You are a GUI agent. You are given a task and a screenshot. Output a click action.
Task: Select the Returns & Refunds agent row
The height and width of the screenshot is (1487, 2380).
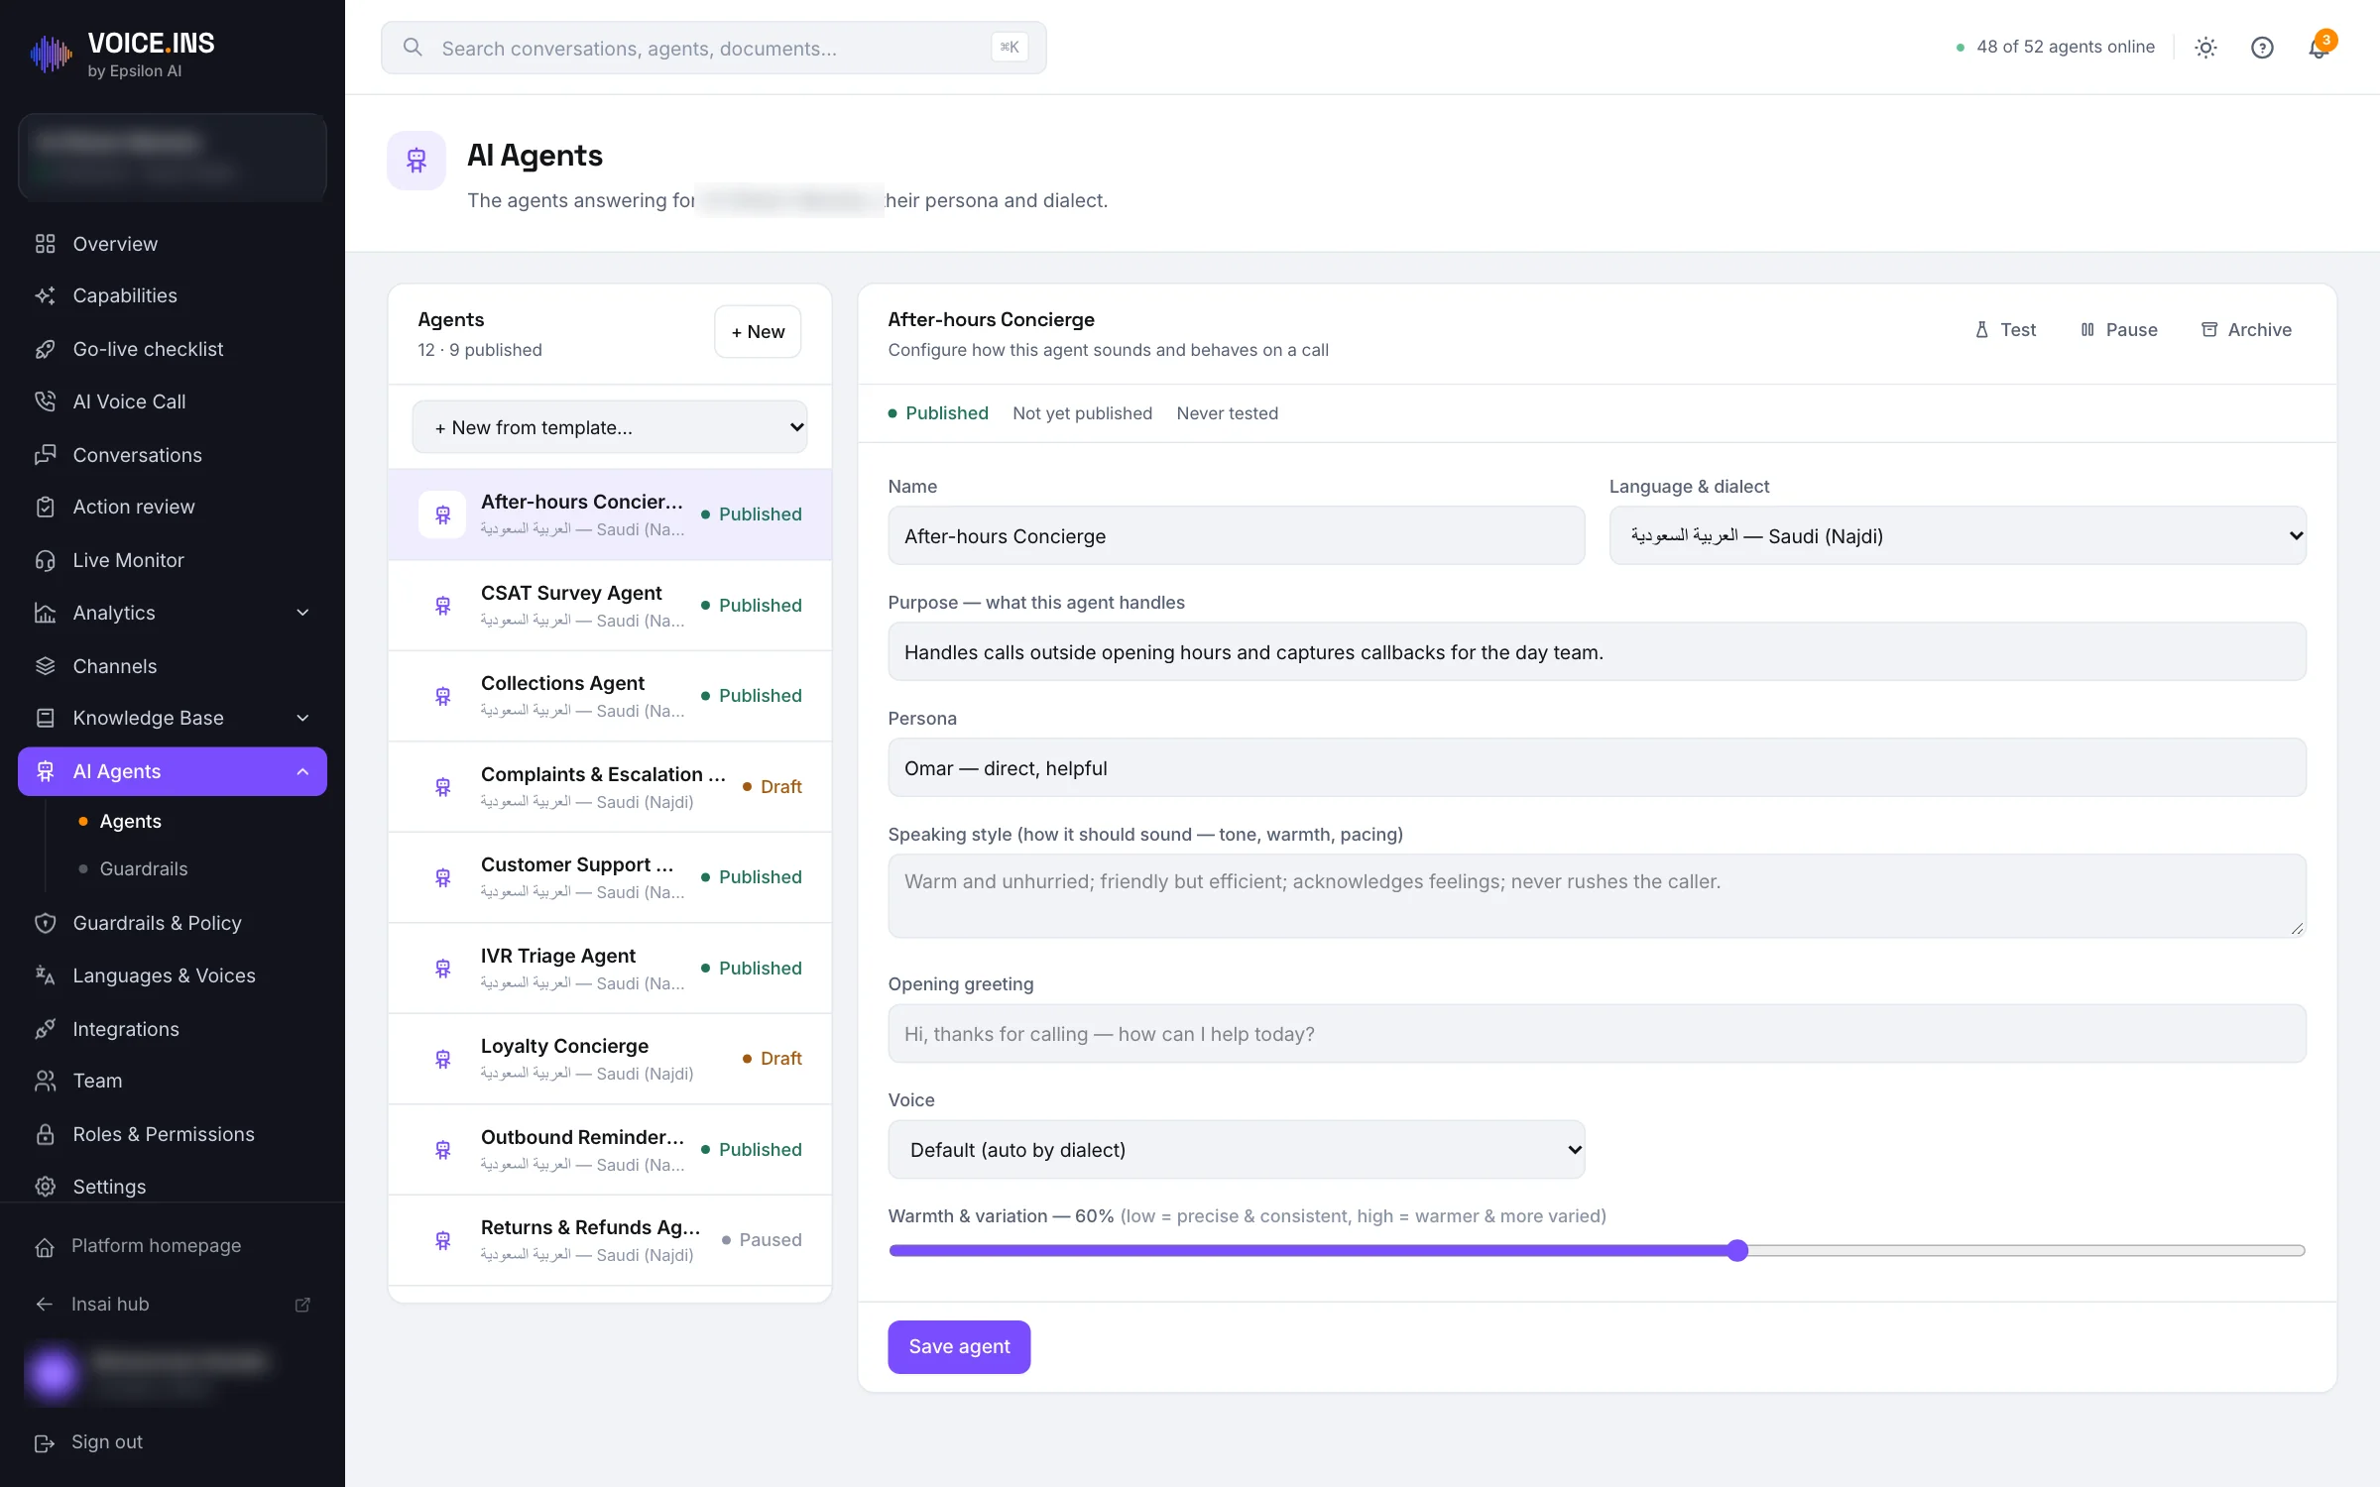click(610, 1240)
